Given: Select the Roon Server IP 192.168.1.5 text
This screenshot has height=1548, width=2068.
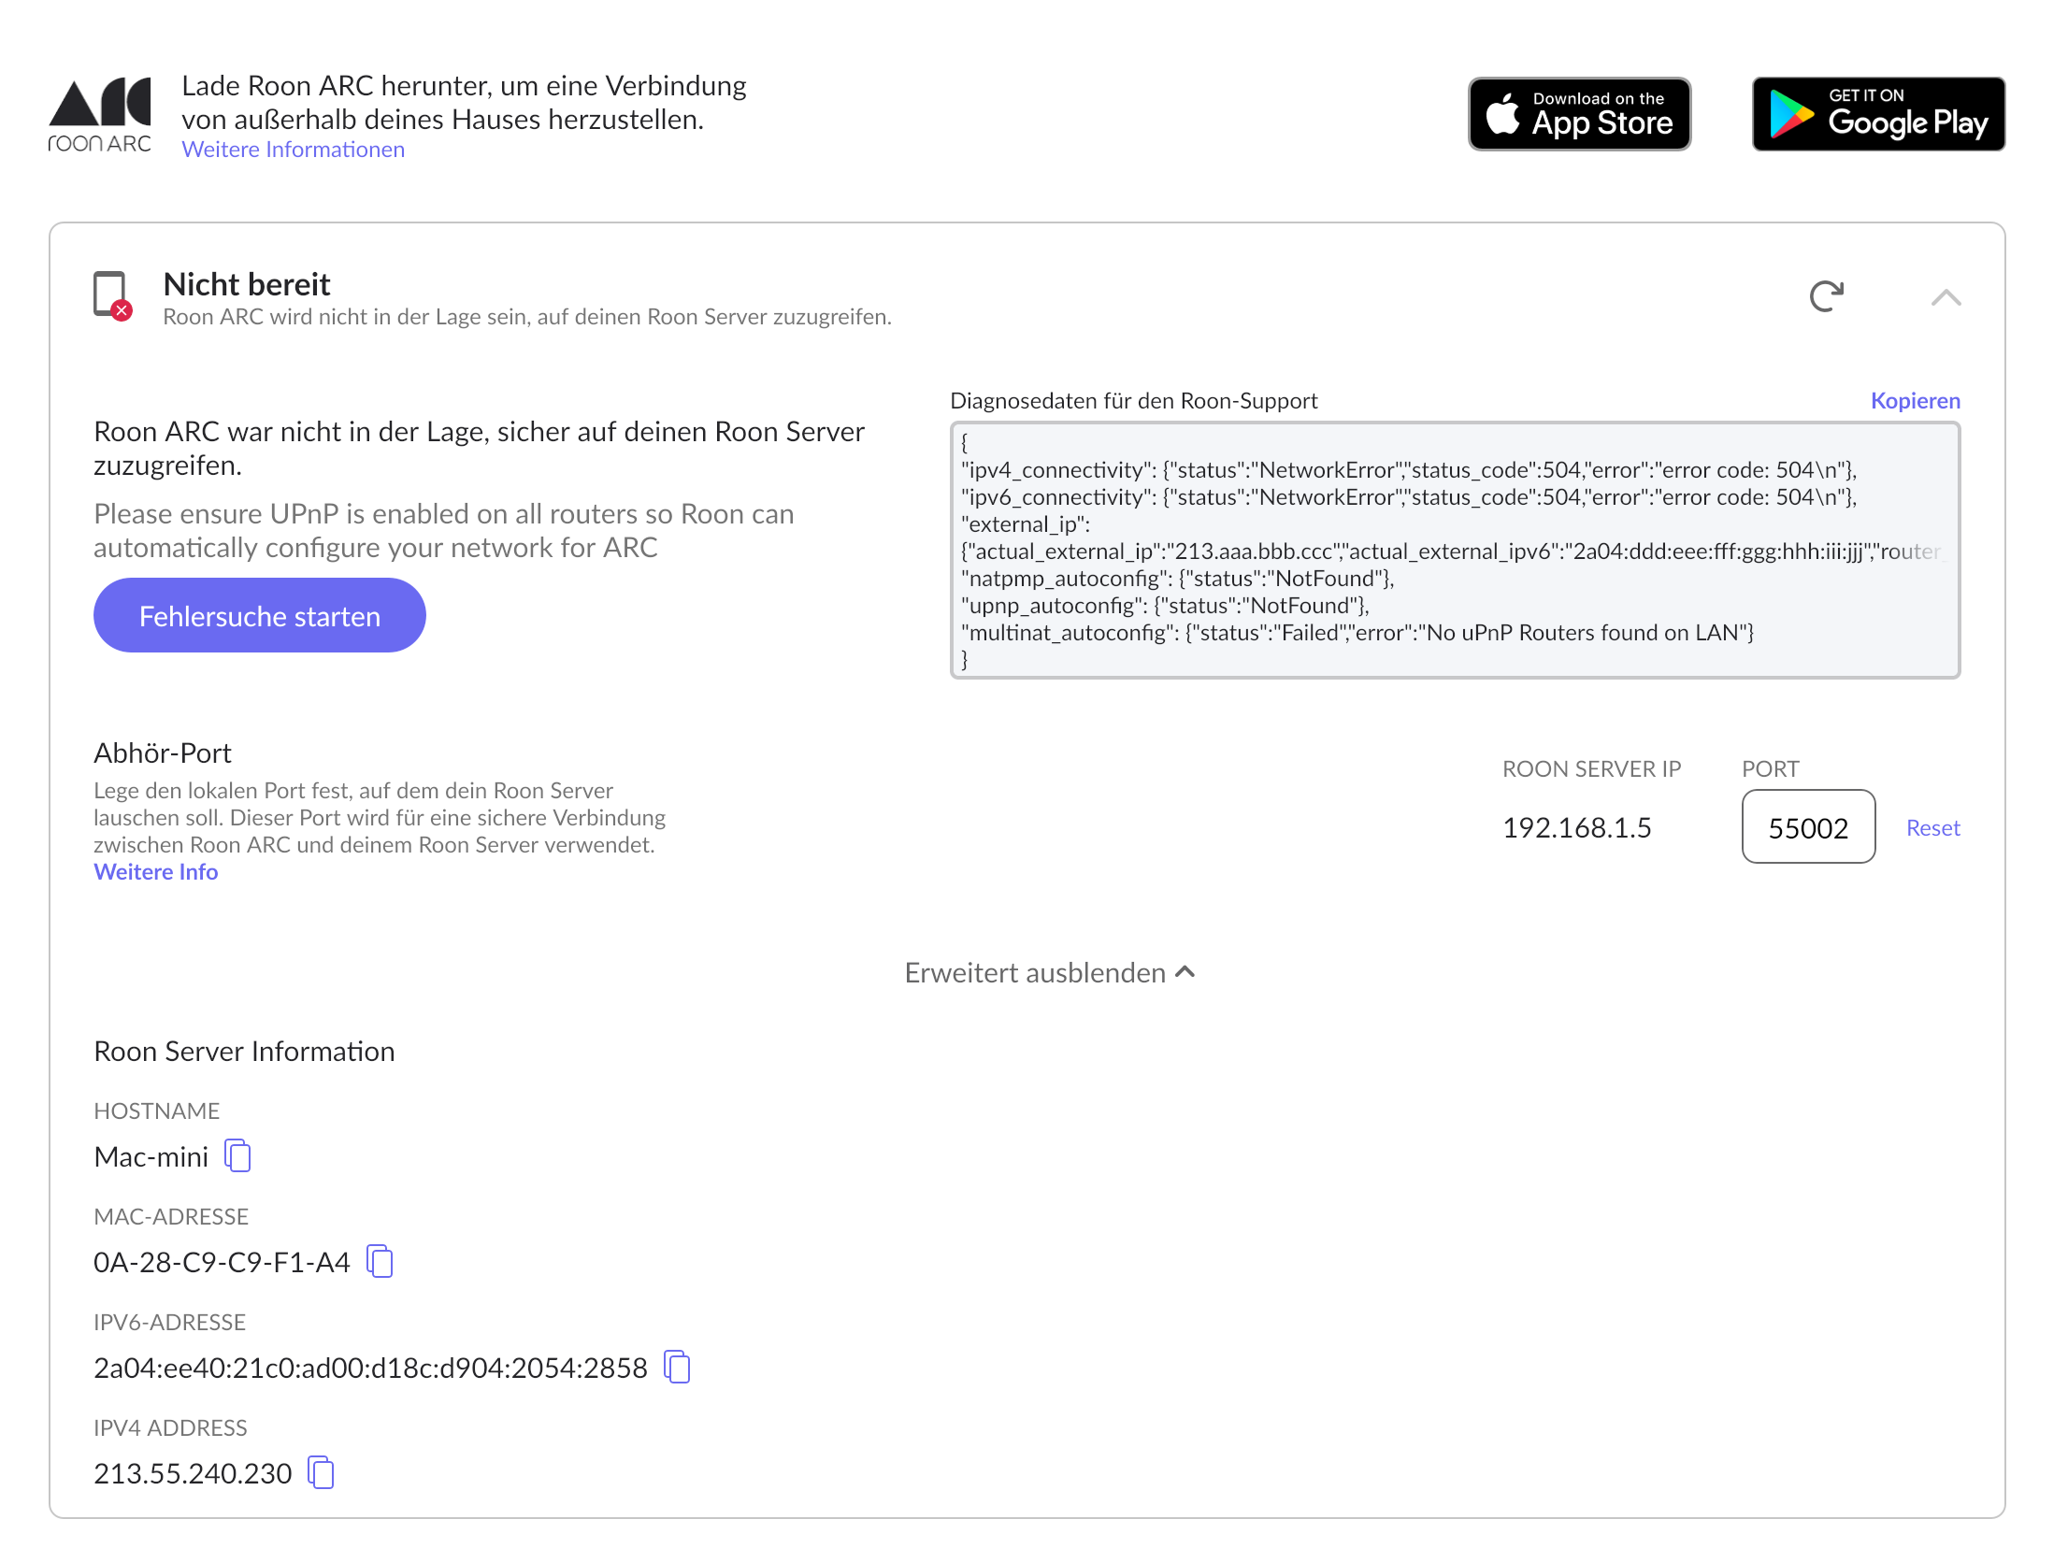Looking at the screenshot, I should coord(1576,827).
